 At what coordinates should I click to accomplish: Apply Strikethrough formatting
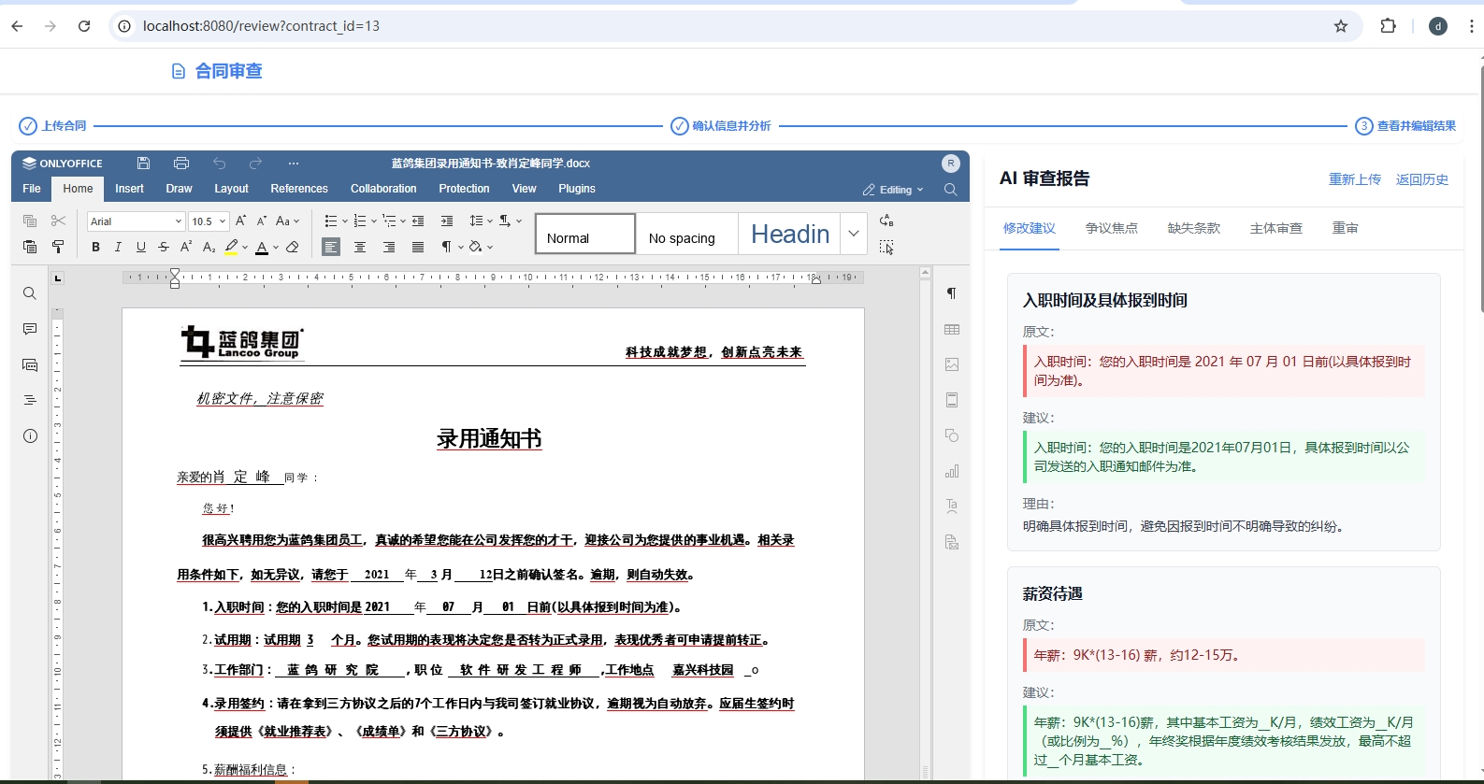pos(164,247)
